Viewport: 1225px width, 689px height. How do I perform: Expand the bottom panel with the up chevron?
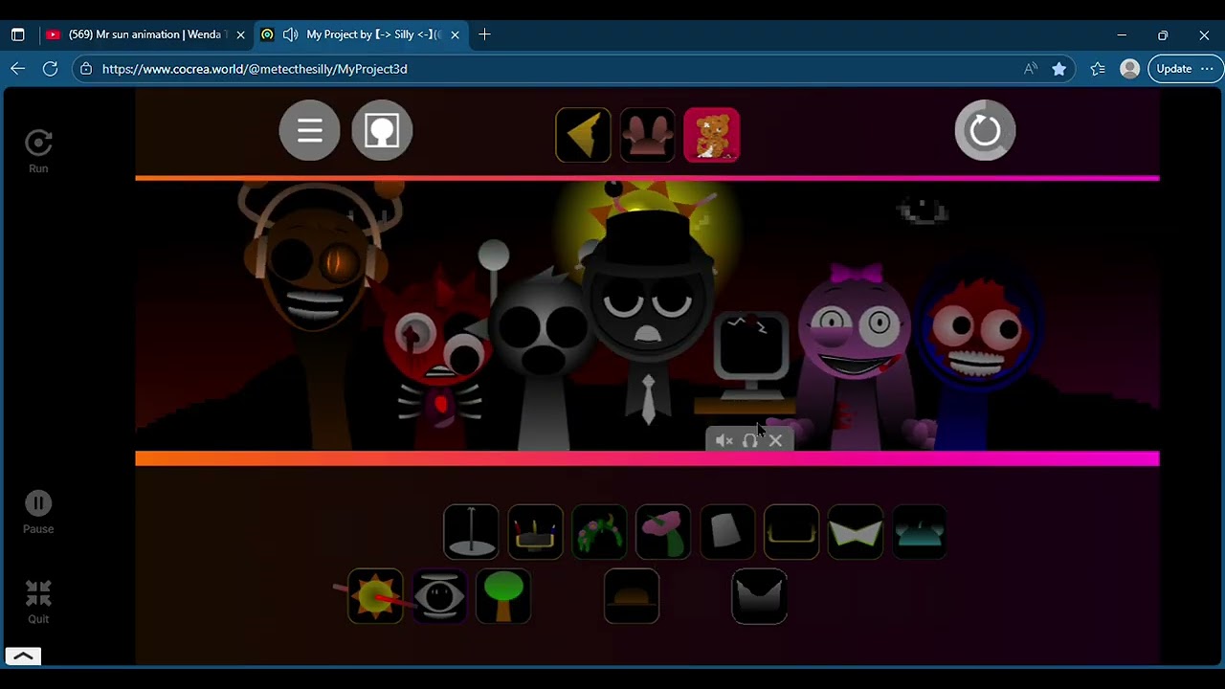click(x=24, y=656)
